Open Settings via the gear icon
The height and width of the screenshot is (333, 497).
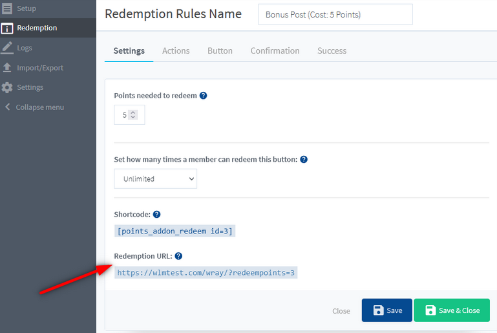pyautogui.click(x=7, y=87)
